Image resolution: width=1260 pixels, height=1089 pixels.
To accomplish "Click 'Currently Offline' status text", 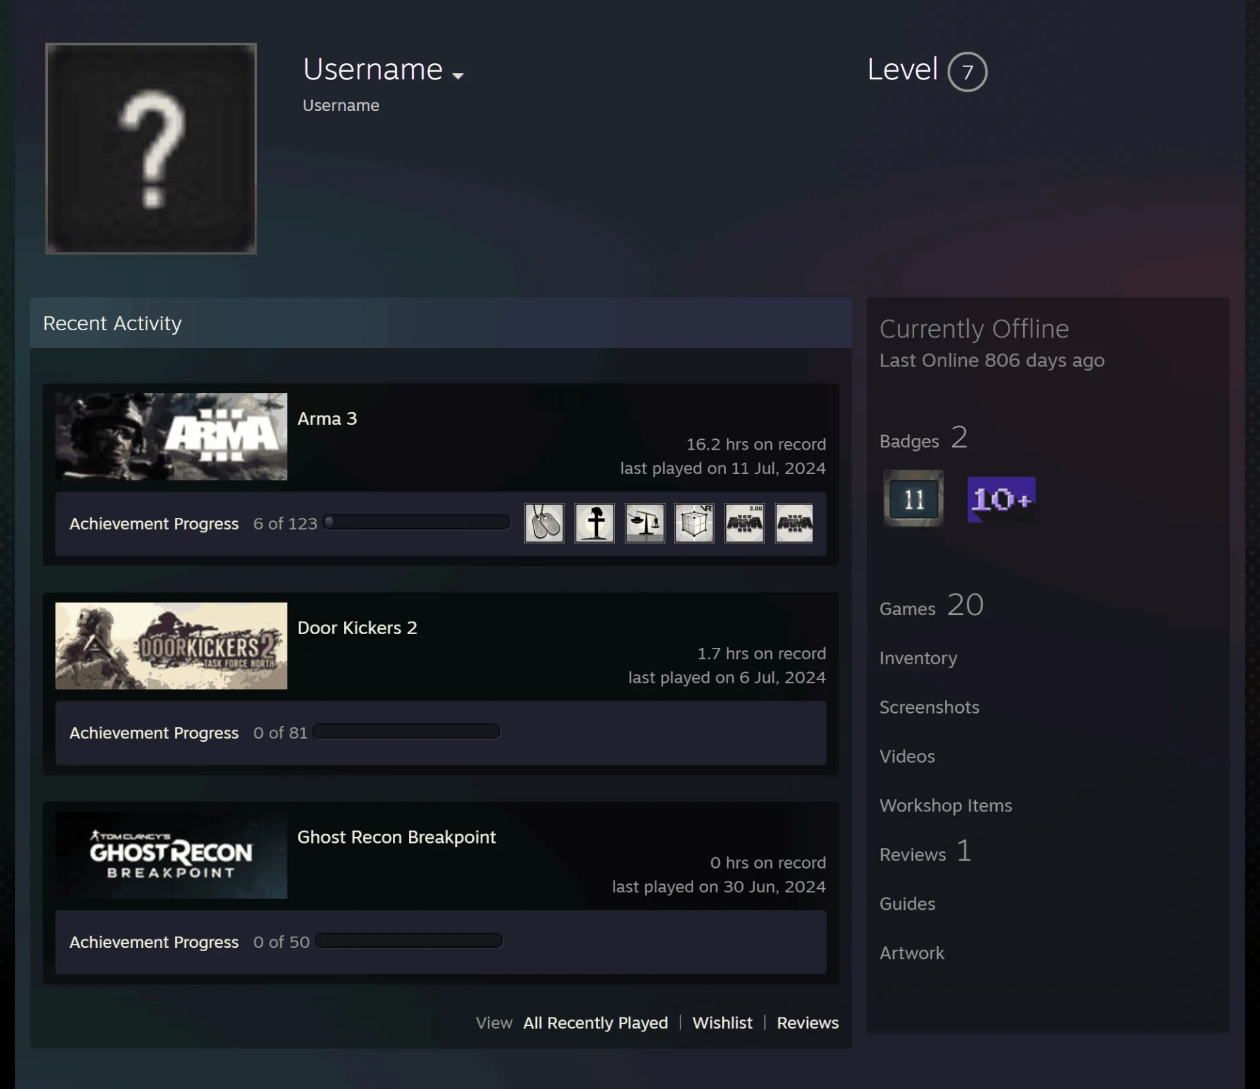I will 975,329.
